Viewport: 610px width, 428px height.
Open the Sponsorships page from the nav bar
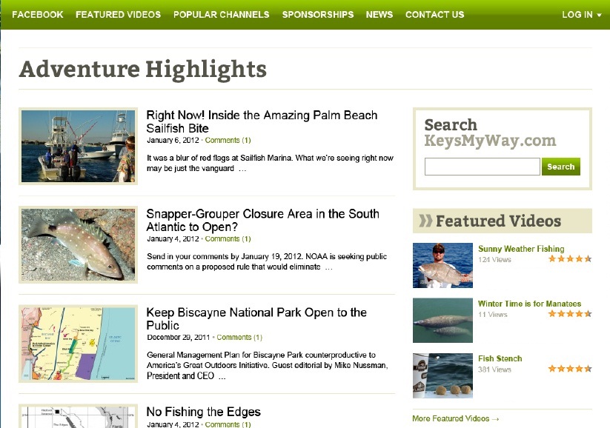coord(318,15)
